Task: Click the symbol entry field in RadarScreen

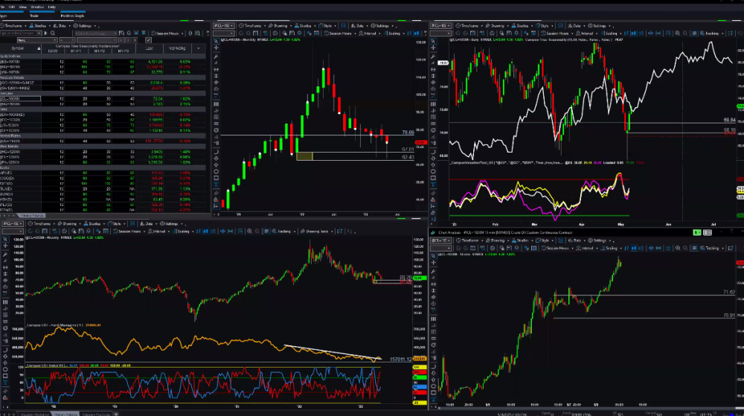Action: [20, 33]
